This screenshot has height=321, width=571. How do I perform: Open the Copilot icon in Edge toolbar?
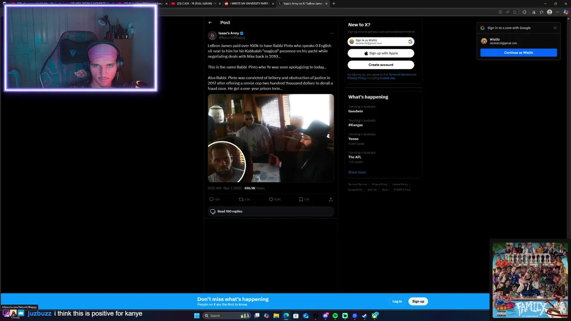(566, 12)
